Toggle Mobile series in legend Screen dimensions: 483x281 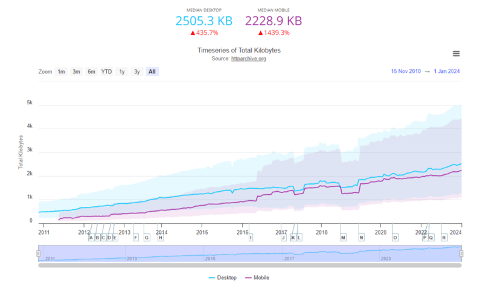tap(257, 277)
